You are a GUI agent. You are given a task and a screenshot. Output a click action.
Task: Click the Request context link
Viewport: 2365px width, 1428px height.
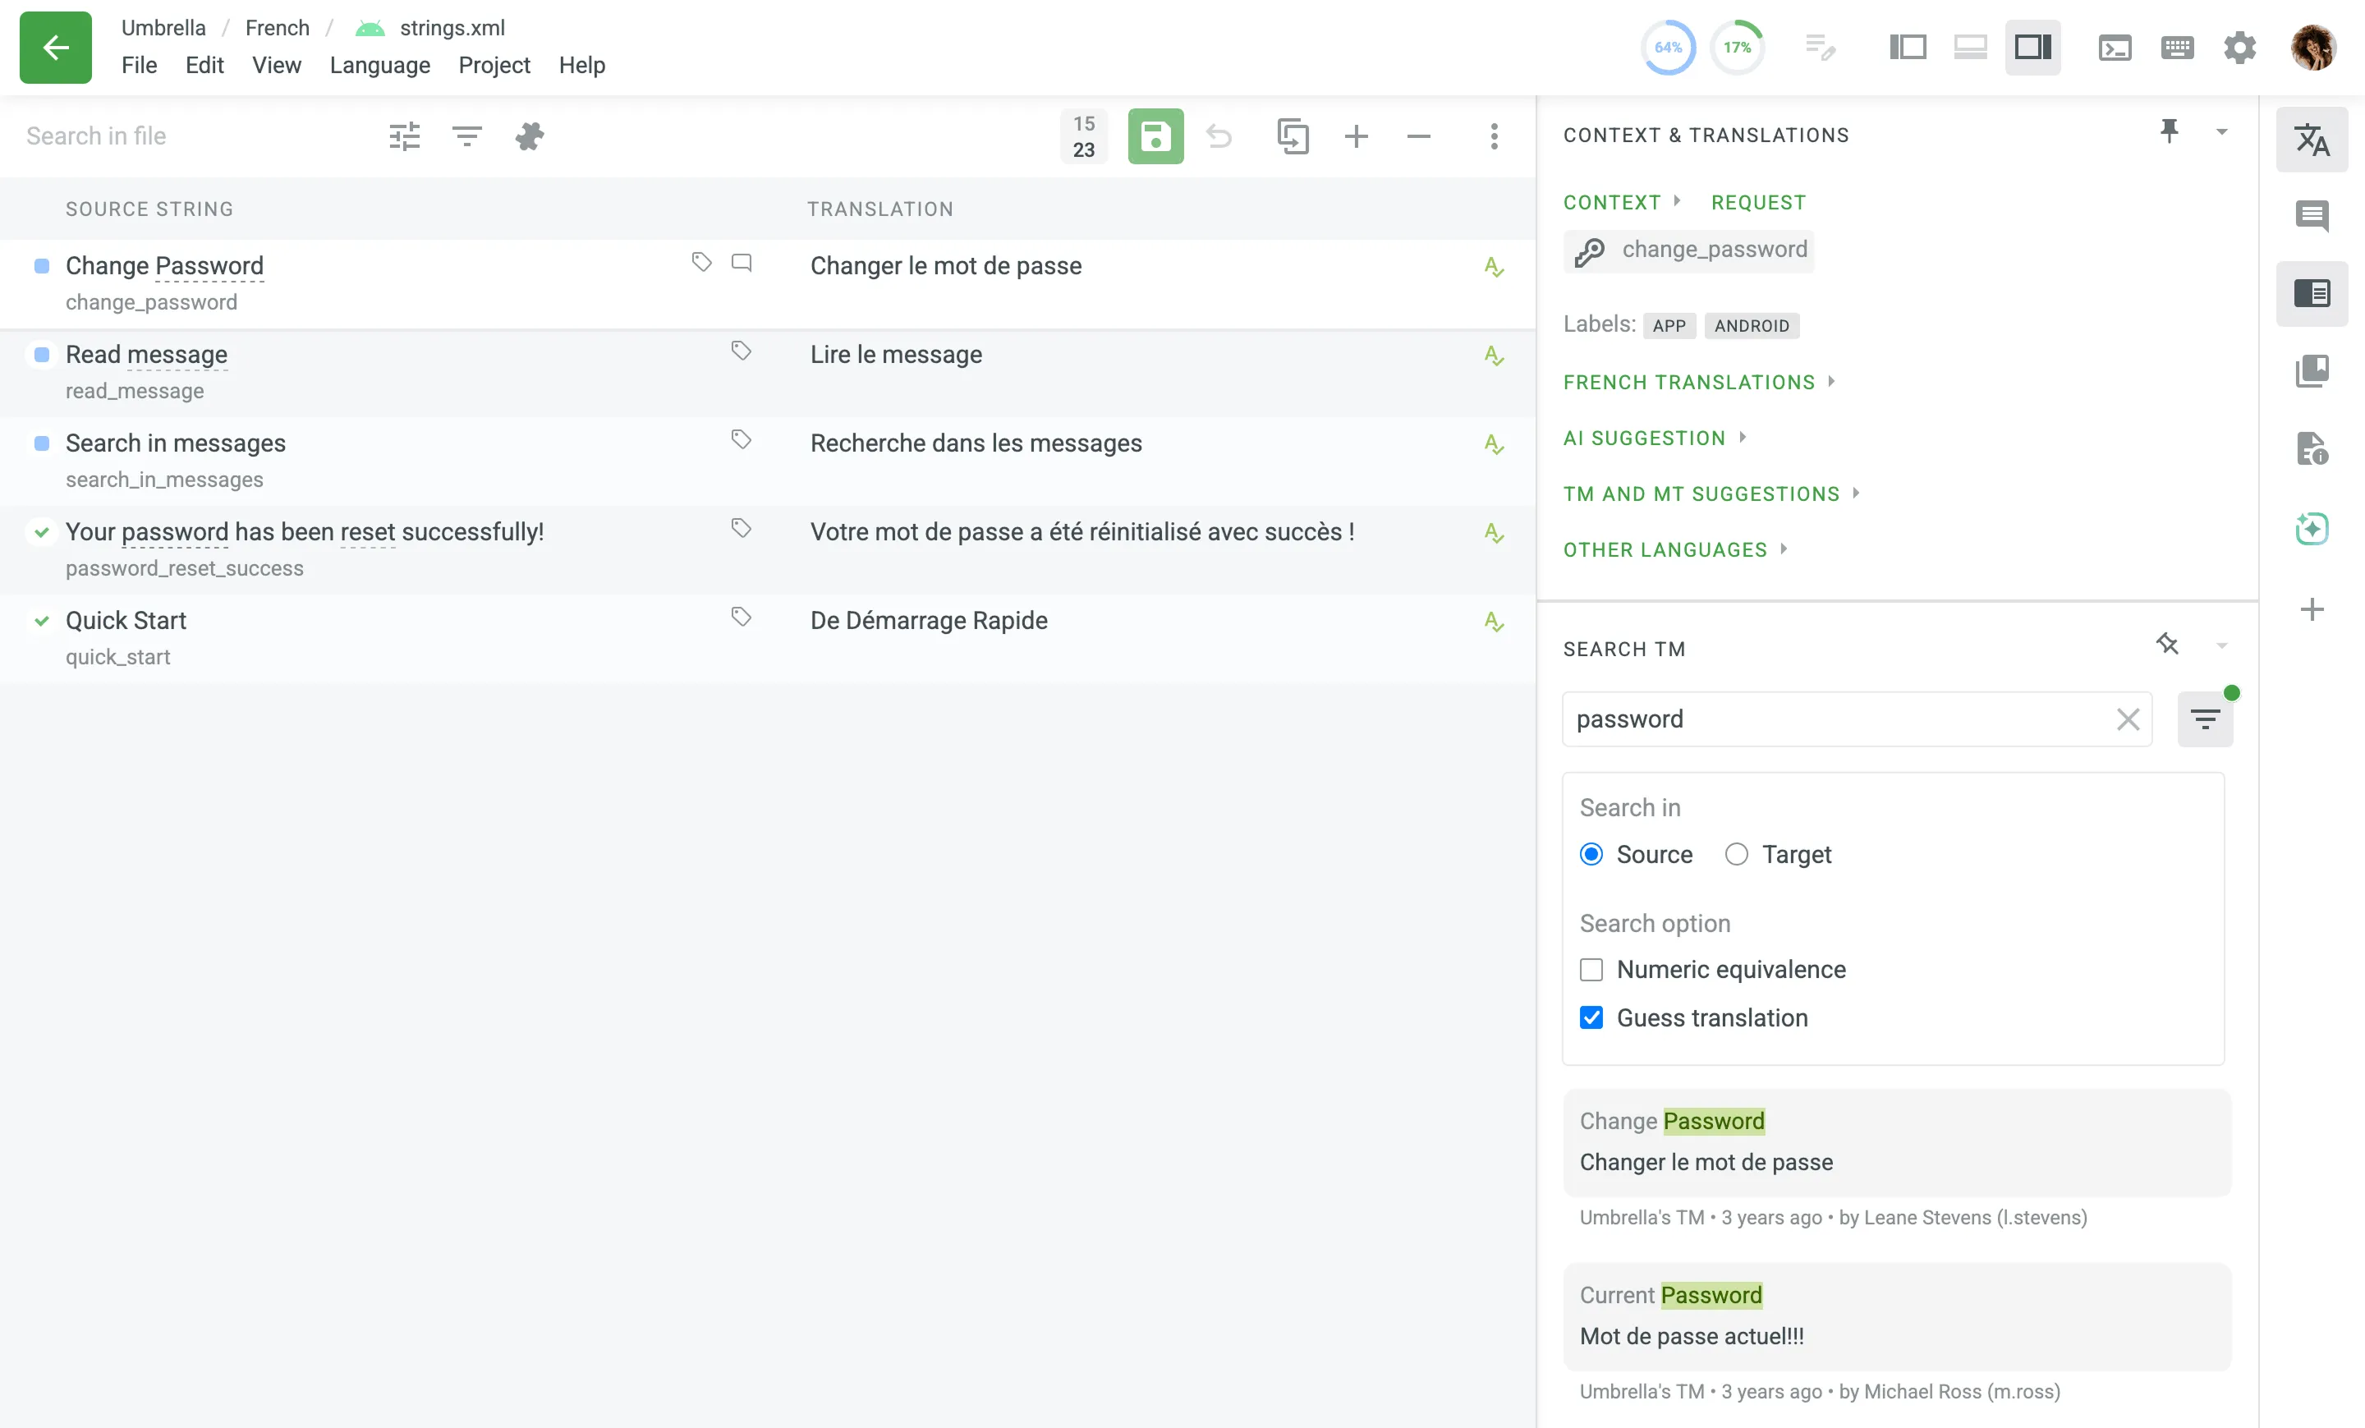1757,203
